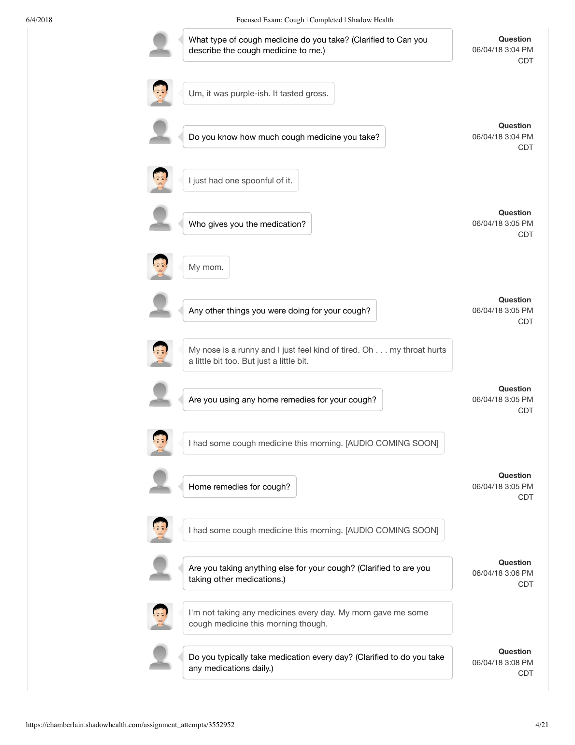This screenshot has height=745, width=575.
Task: Click the "I just had one spoonful of it." reply
Action: [x=240, y=180]
